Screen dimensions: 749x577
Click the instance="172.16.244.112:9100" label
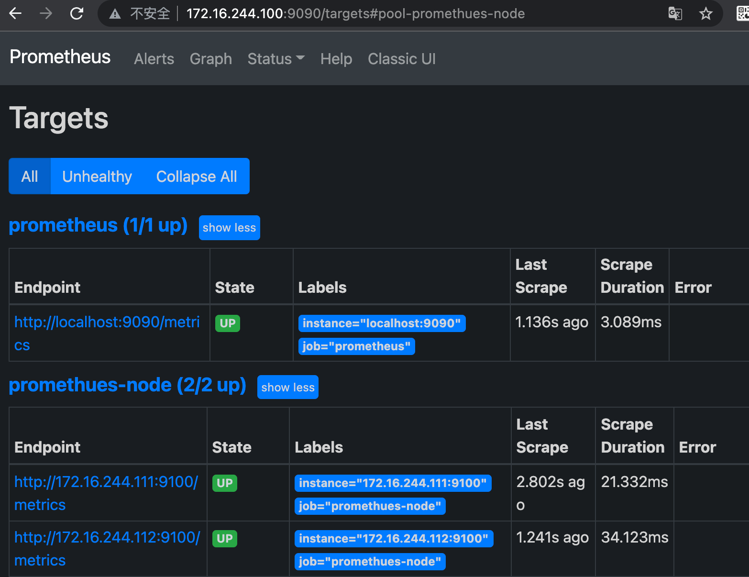394,539
